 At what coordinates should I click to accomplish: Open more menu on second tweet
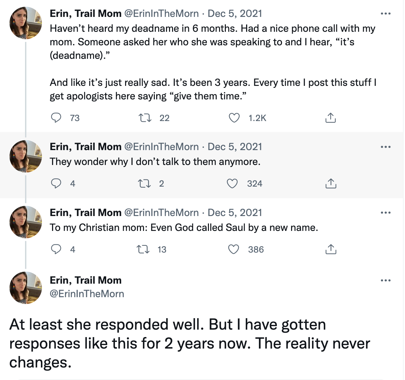click(385, 147)
